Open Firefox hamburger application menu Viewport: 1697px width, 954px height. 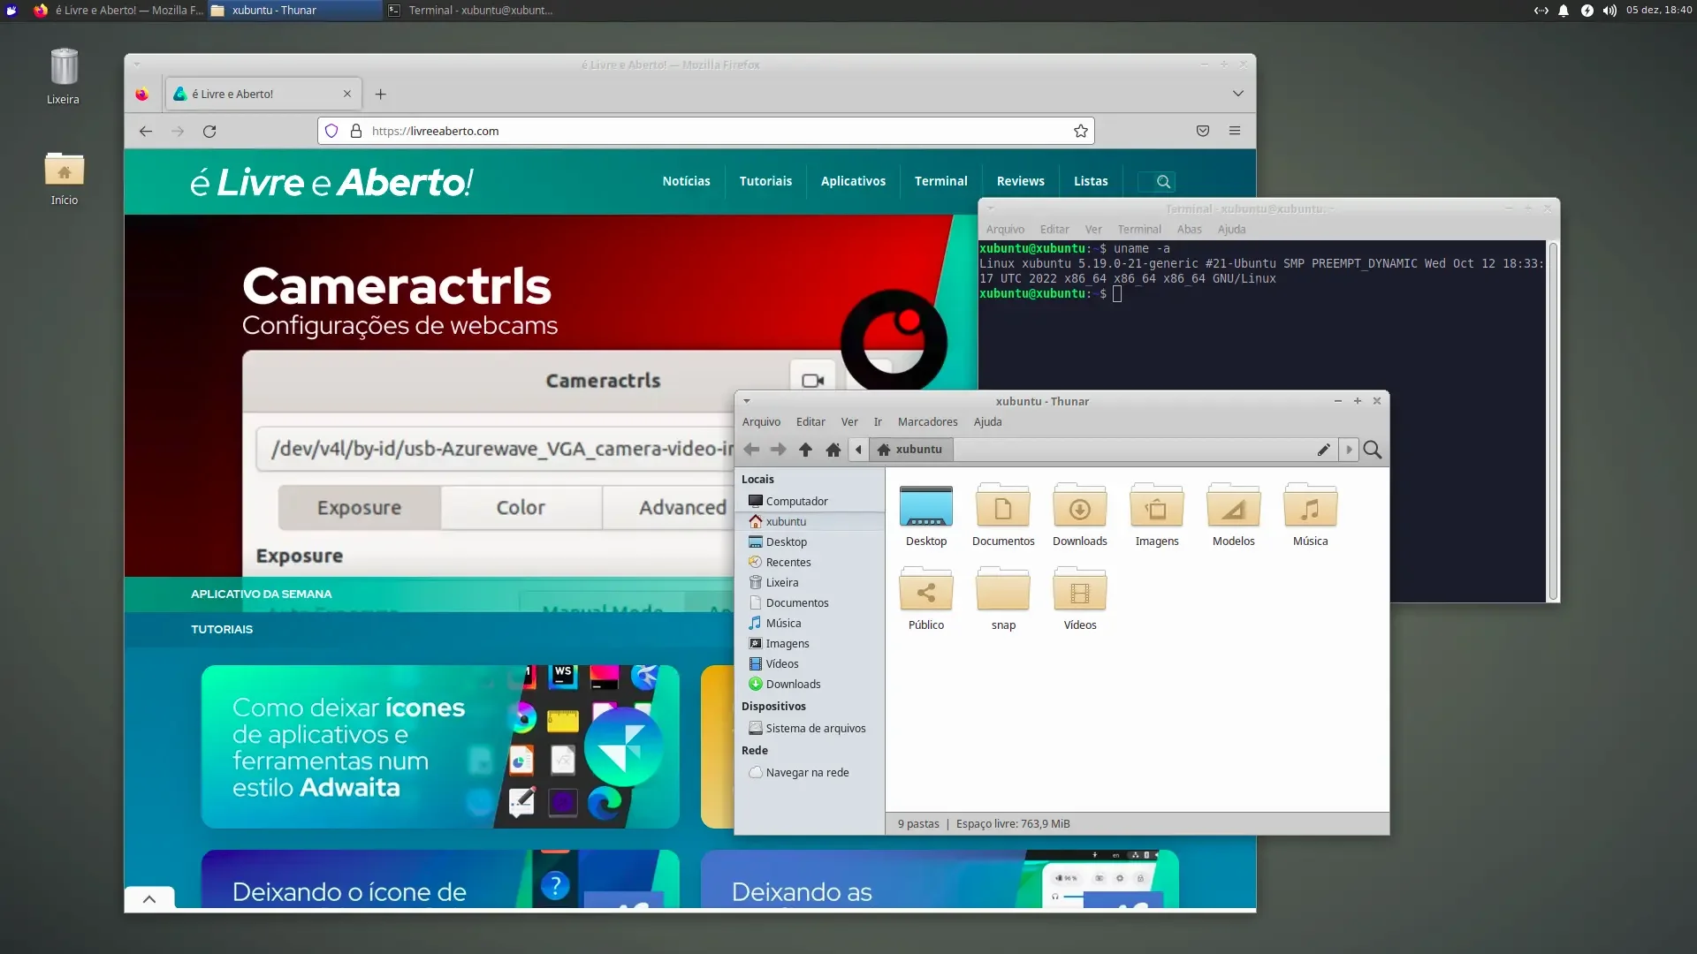[1235, 131]
